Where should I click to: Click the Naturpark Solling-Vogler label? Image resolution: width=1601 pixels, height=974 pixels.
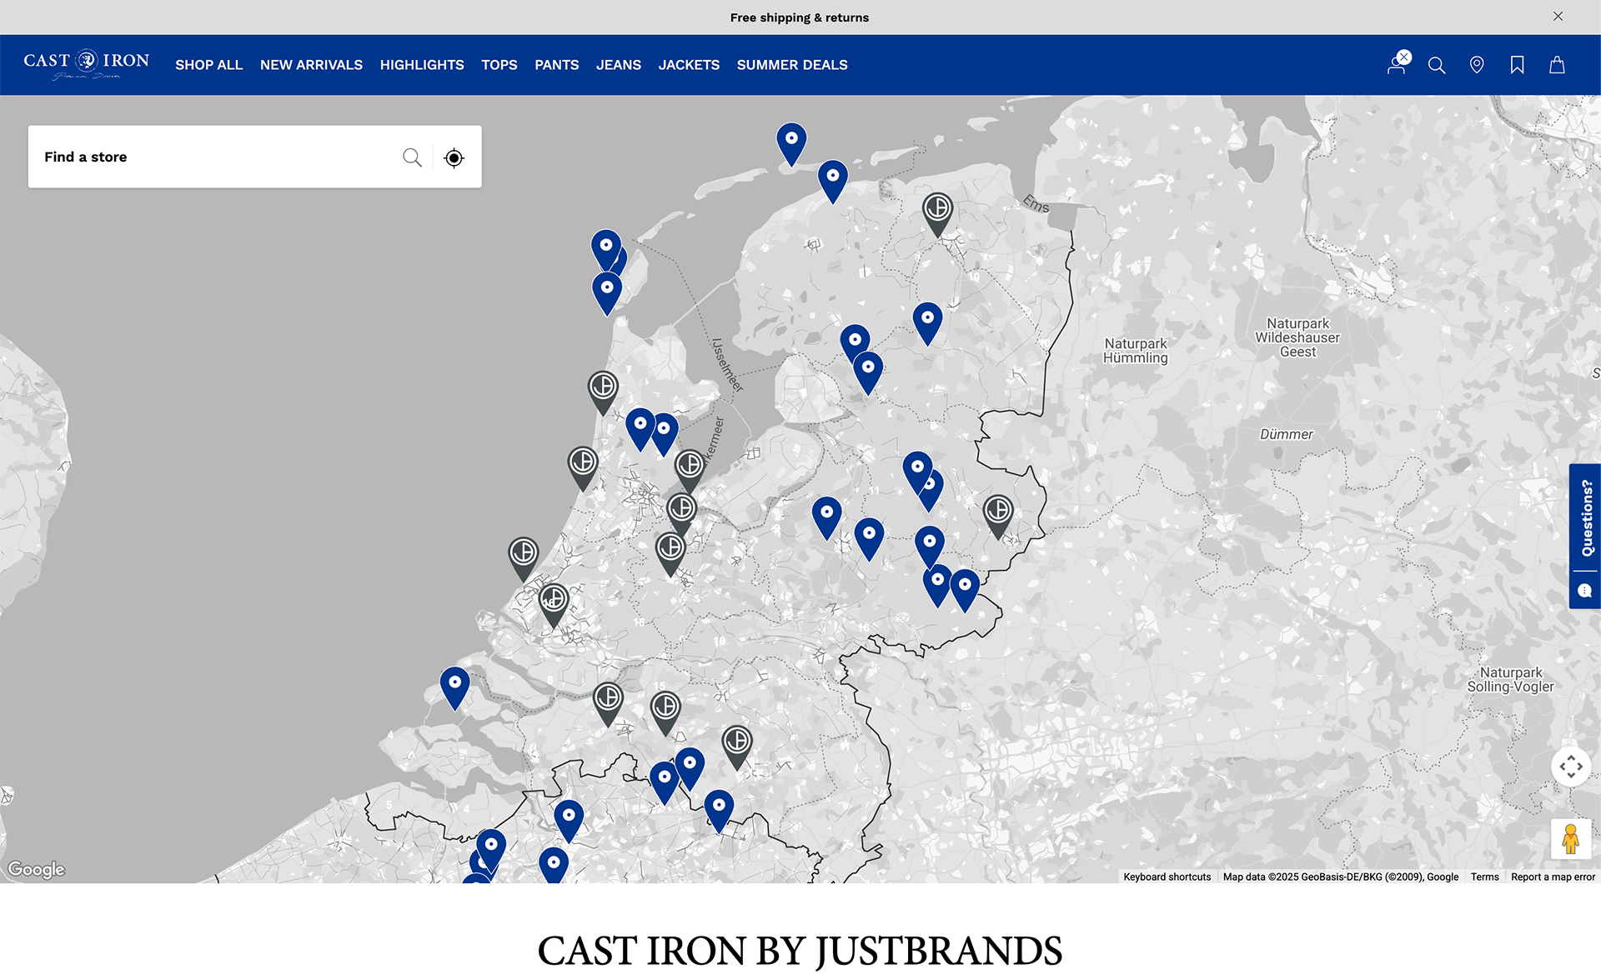point(1511,679)
